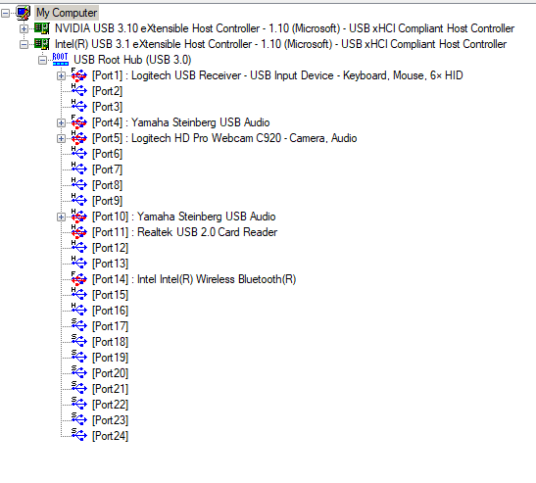Select the [Port17] label
536x483 pixels.
pyautogui.click(x=110, y=326)
